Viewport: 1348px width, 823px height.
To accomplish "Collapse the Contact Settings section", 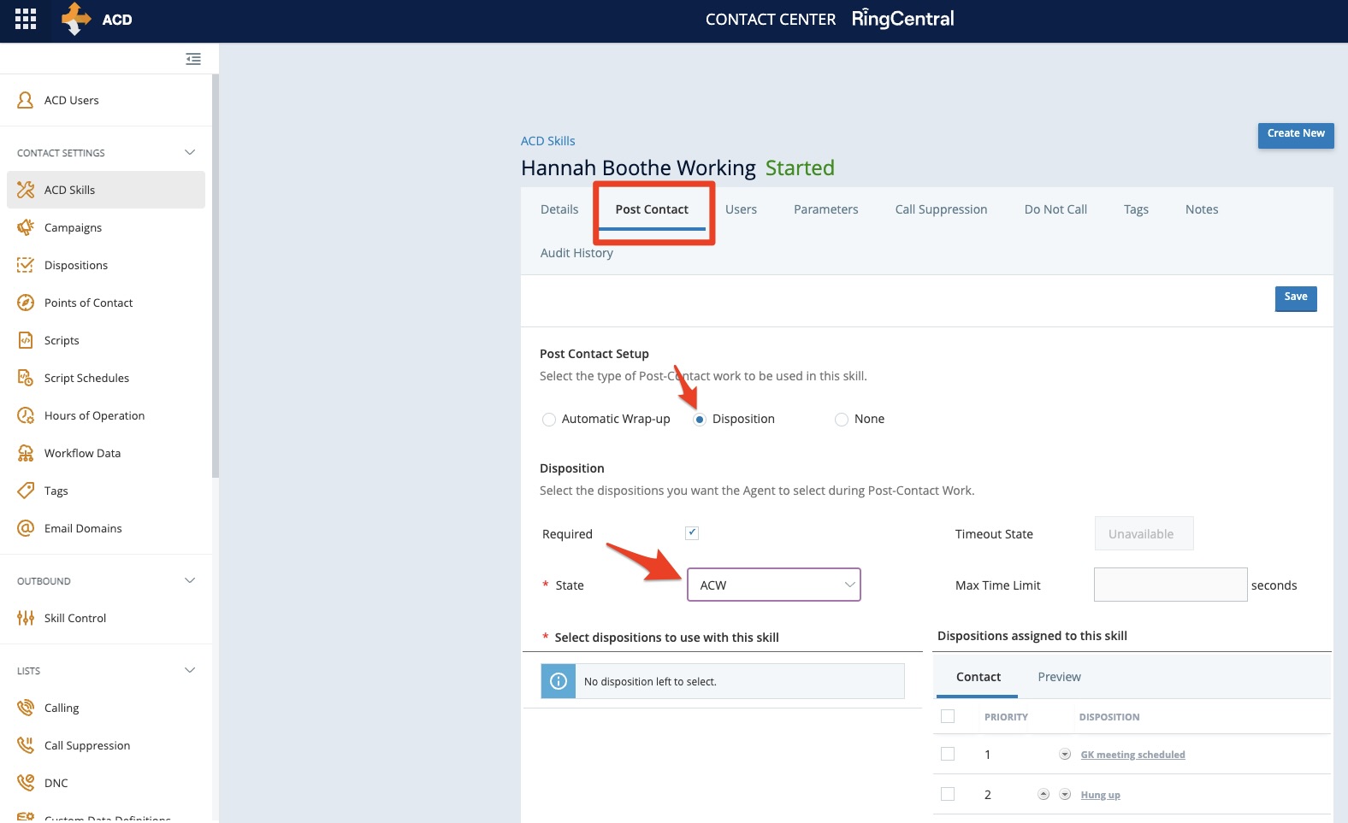I will tap(190, 153).
